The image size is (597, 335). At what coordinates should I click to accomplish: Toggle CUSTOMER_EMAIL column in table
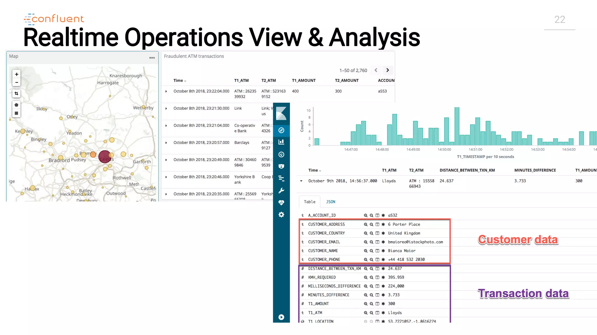tap(377, 242)
